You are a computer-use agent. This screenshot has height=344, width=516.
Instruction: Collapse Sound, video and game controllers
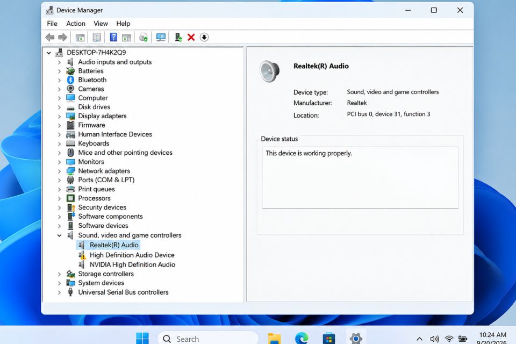tap(59, 235)
